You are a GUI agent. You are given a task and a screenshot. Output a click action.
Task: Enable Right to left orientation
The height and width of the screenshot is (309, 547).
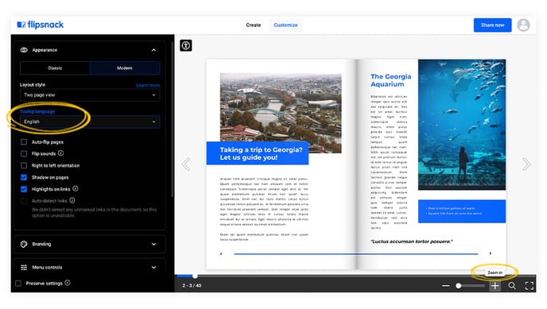pos(24,165)
